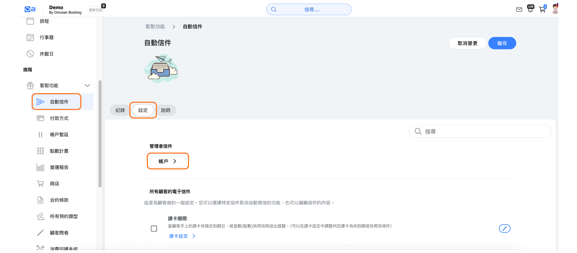577x253 pixels.
Task: Open notifications bell with 108 badge
Action: tap(530, 9)
